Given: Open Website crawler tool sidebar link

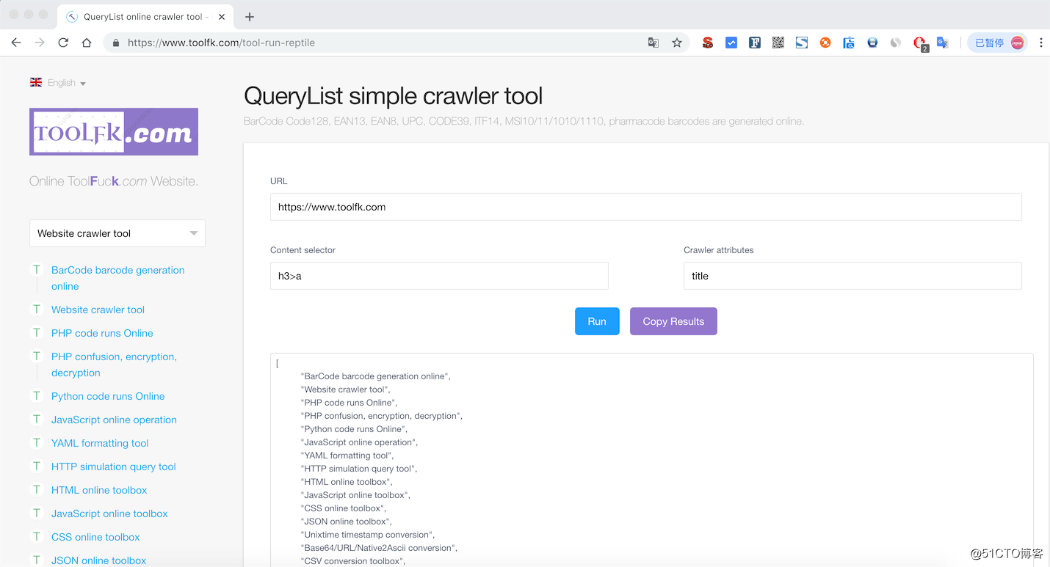Looking at the screenshot, I should 98,310.
